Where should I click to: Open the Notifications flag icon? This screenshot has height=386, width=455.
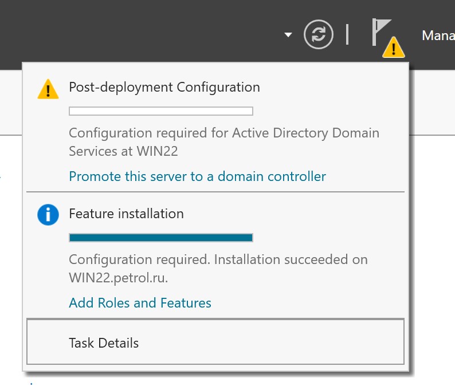[381, 32]
